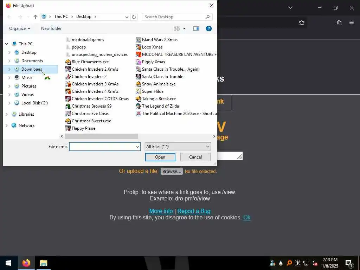360x270 pixels.
Task: Expand the Music tree node
Action: [9, 78]
